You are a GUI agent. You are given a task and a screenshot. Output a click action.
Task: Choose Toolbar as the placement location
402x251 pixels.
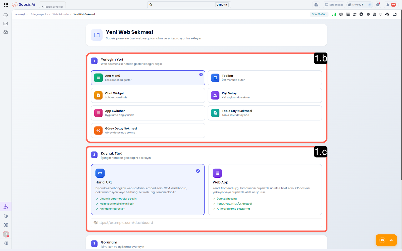tap(265, 78)
